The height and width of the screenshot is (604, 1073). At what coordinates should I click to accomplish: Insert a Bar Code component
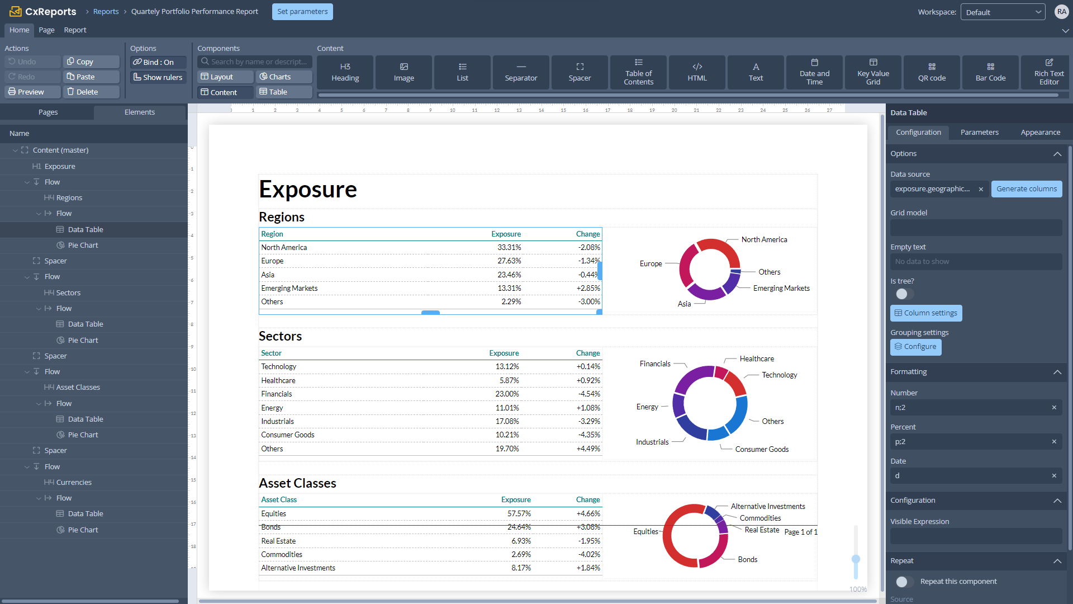pyautogui.click(x=990, y=72)
